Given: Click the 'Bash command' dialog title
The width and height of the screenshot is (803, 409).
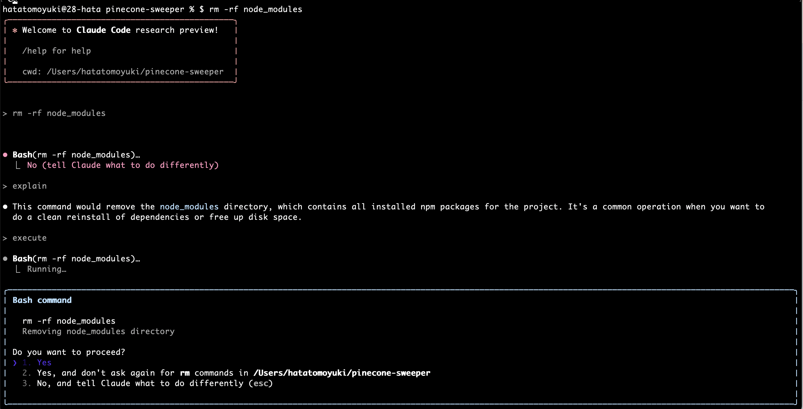Looking at the screenshot, I should [42, 300].
